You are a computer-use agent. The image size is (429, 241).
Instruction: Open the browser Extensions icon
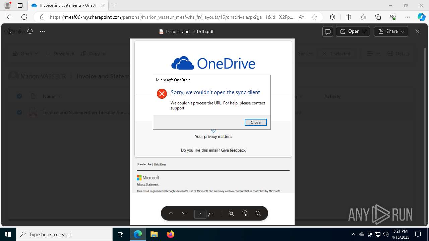(x=332, y=17)
